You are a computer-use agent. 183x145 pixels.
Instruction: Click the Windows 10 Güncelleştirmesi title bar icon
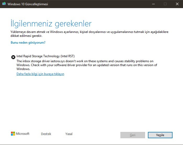(x=4, y=4)
